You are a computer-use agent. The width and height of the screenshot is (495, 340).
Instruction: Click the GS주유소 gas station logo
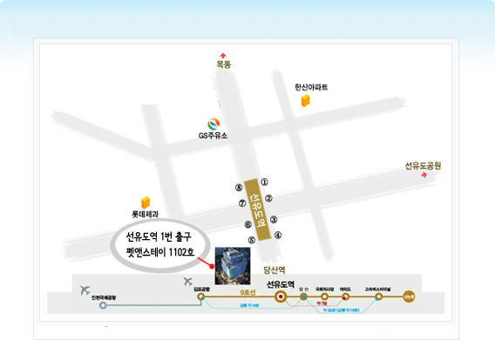tap(214, 124)
